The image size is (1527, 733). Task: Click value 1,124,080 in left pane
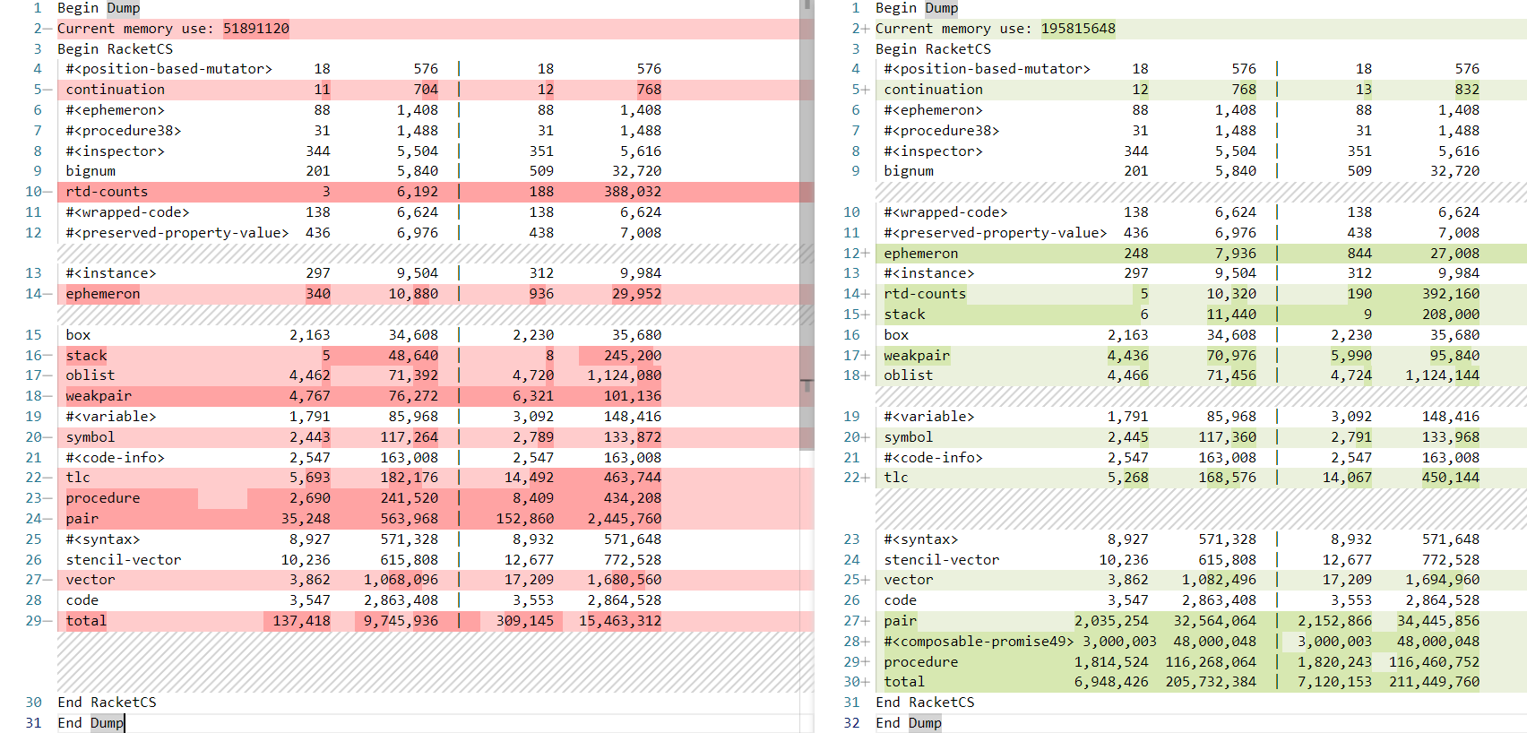[625, 375]
